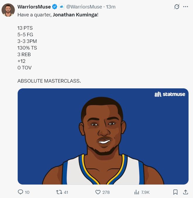
Task: Open the three-dot More options menu
Action: pos(185,7)
